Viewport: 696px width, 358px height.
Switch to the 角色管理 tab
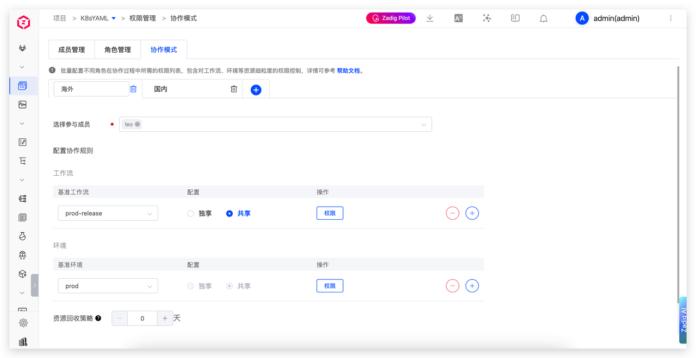117,50
